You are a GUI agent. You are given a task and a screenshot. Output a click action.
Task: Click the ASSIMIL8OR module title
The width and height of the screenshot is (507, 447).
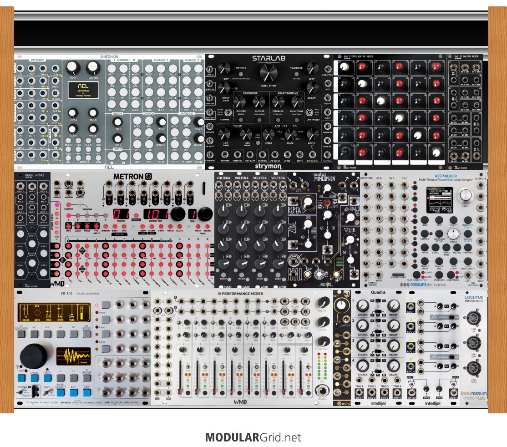coord(446,176)
